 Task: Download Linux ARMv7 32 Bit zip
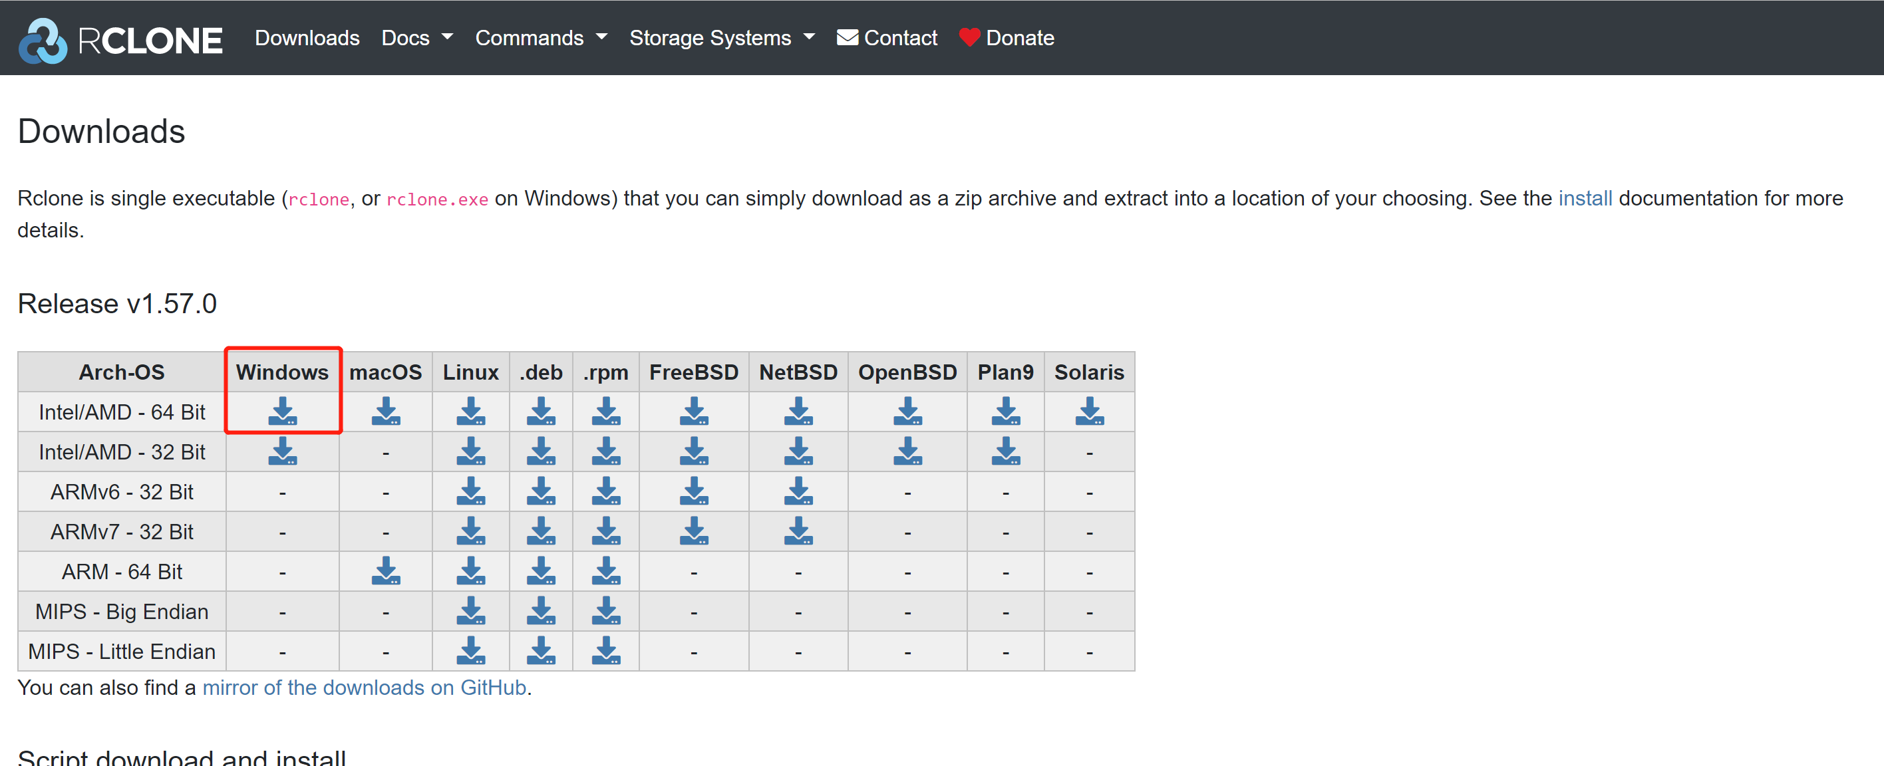pos(470,531)
